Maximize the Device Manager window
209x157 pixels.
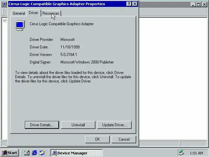click(x=198, y=5)
